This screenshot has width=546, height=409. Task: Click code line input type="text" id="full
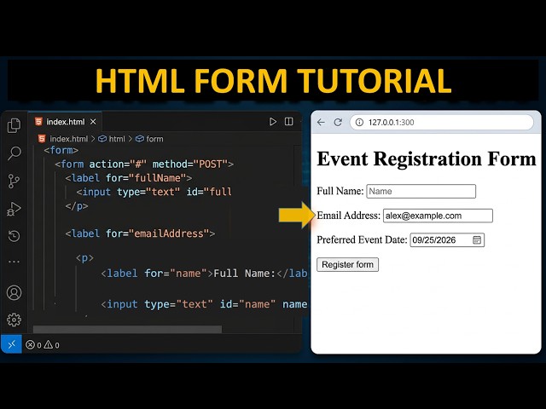click(154, 192)
